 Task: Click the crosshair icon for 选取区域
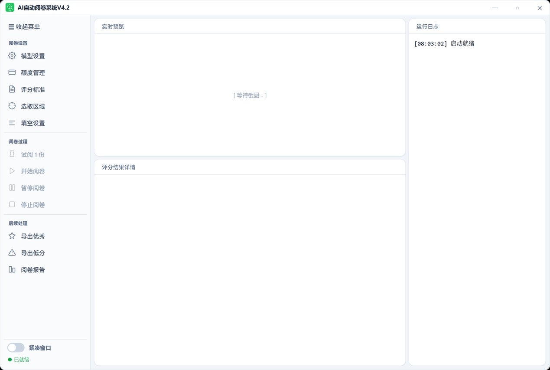click(12, 106)
